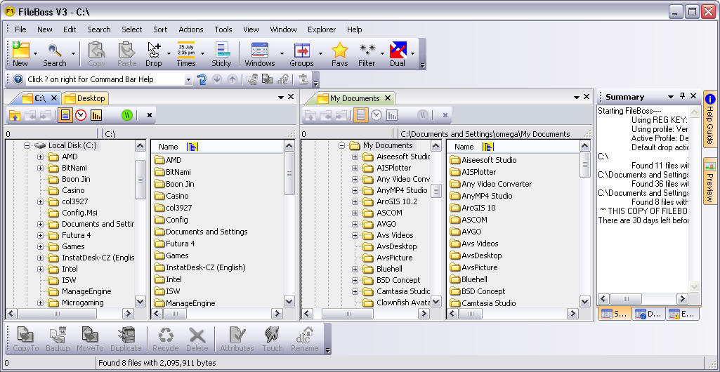Click the Windows layout toolbar icon

(260, 50)
